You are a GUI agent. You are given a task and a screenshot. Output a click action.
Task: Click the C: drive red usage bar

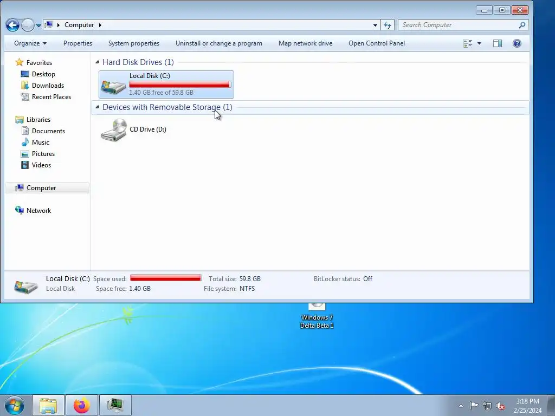coord(180,84)
